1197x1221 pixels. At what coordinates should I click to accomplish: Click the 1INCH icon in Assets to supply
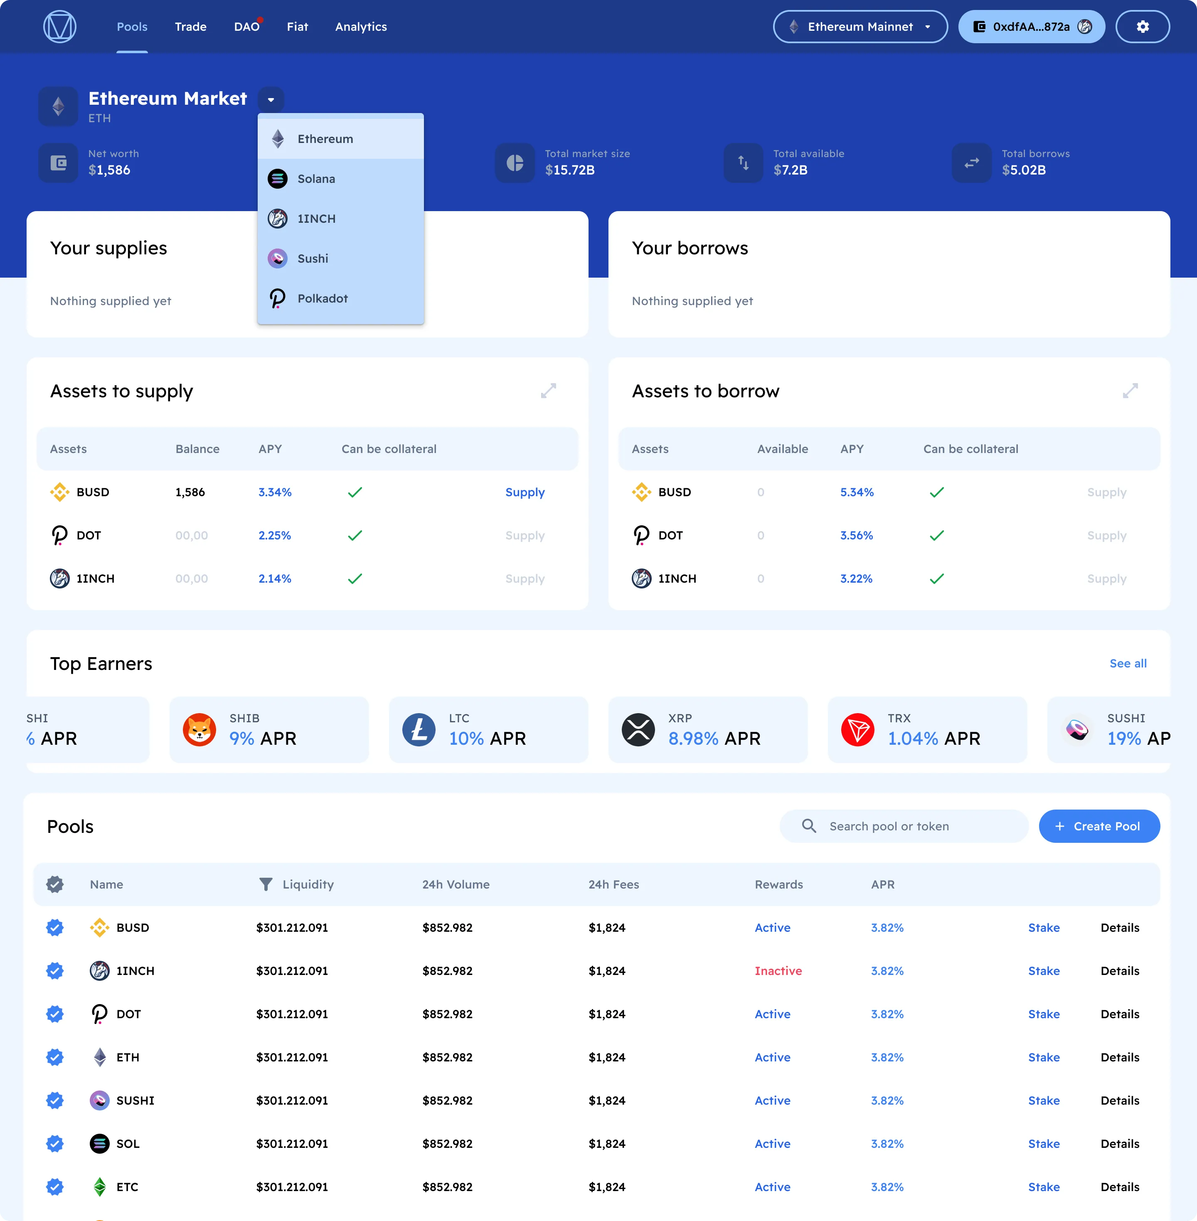(x=60, y=578)
